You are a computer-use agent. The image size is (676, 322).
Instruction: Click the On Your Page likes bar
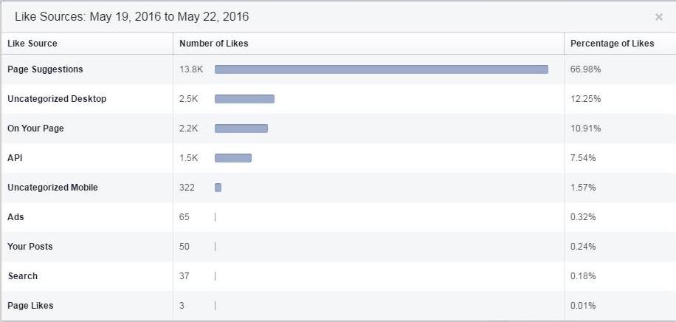(x=241, y=129)
